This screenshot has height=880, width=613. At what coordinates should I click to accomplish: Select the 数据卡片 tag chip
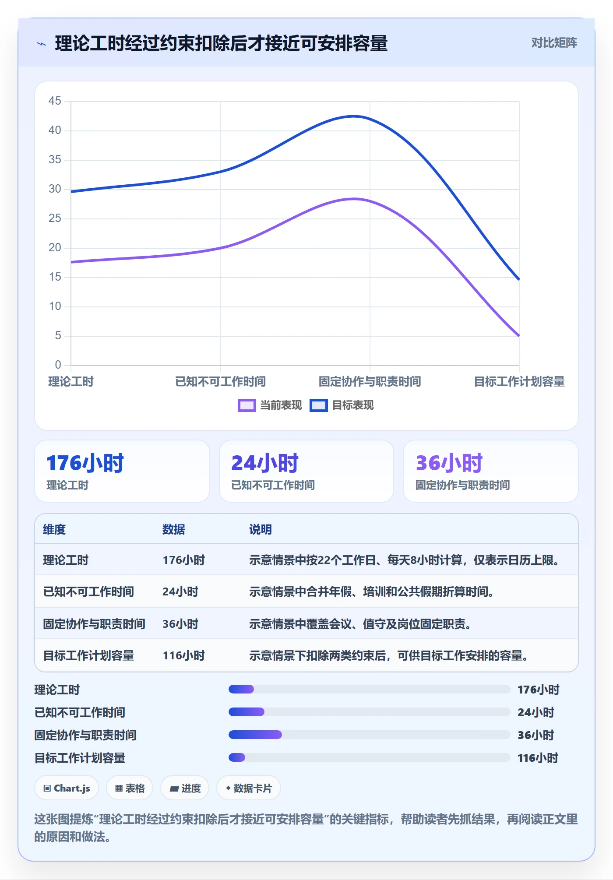249,788
